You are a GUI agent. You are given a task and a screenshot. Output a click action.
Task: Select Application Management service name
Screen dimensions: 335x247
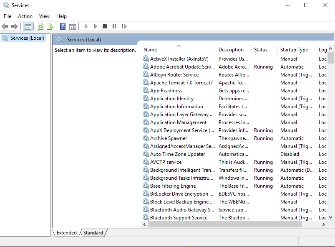coord(178,122)
